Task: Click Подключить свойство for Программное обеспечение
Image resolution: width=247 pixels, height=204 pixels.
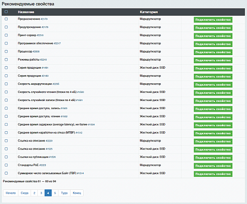Action: [x=213, y=44]
